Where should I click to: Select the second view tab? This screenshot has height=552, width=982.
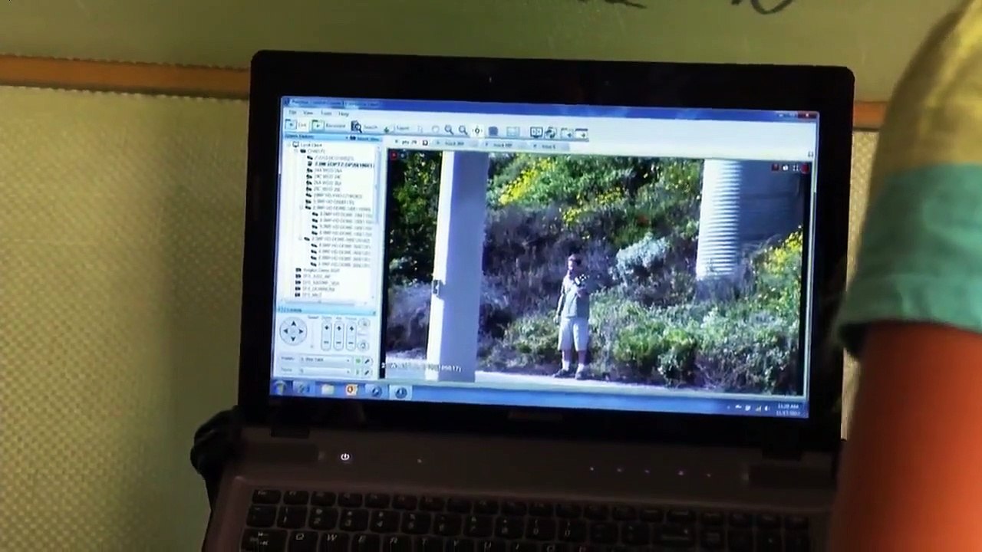coord(455,143)
